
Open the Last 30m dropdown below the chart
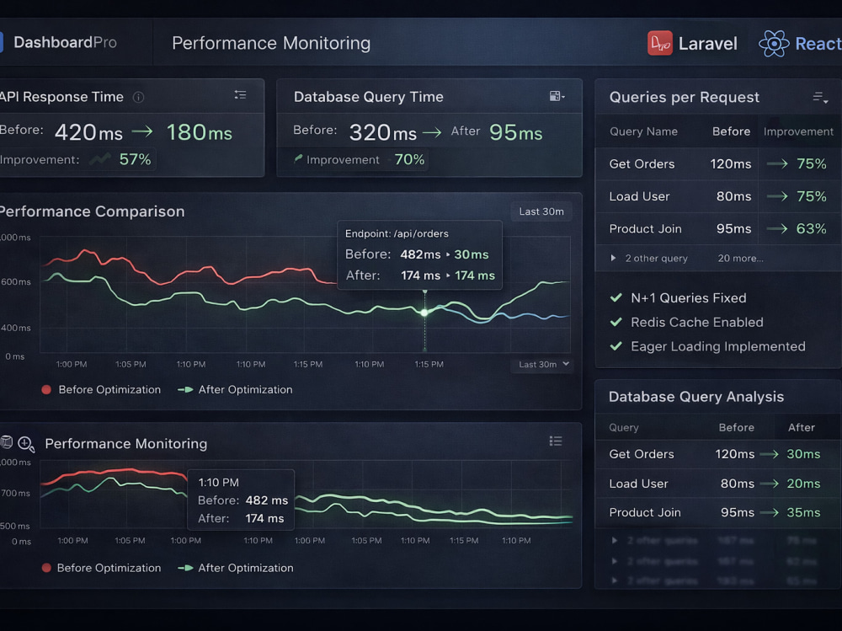542,365
